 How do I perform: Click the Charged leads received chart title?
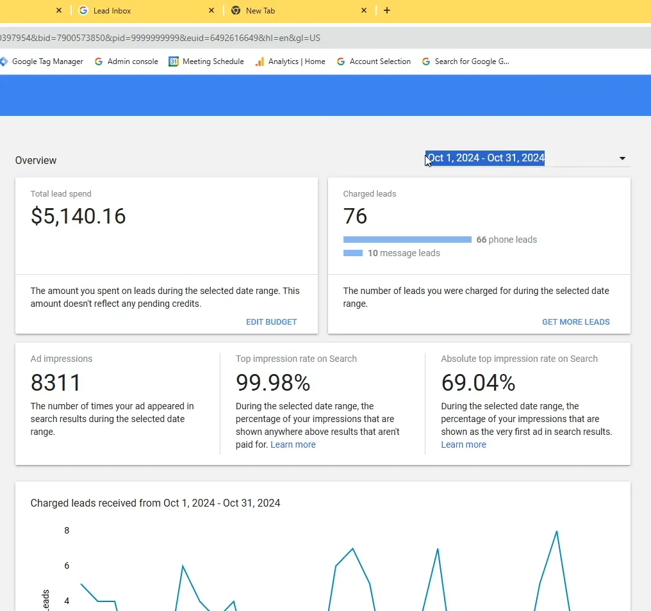pos(155,503)
